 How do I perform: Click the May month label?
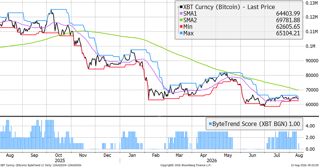(x=228, y=155)
